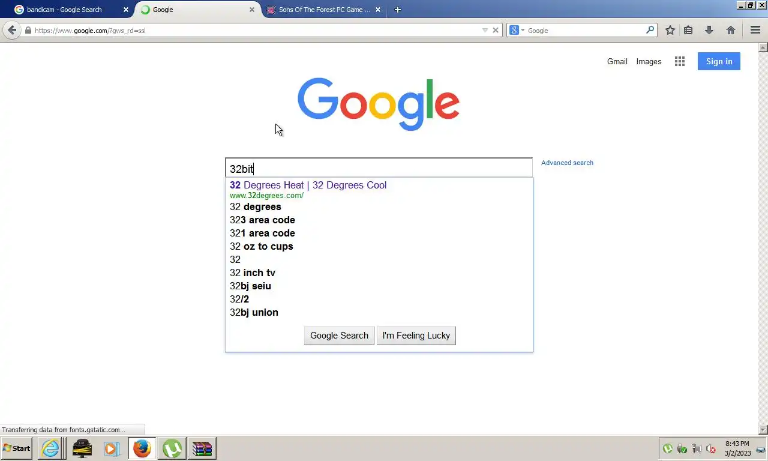Open the Firefox hamburger menu
768x461 pixels.
pos(755,30)
